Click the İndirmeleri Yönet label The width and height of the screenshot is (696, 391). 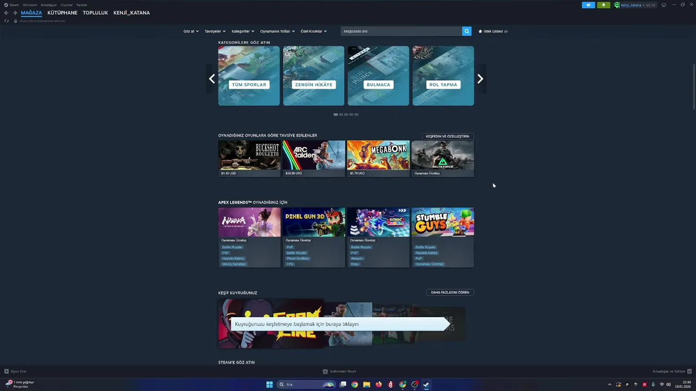click(343, 371)
